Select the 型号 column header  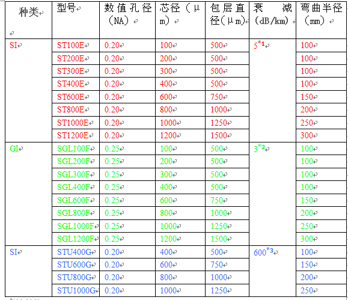pos(76,20)
